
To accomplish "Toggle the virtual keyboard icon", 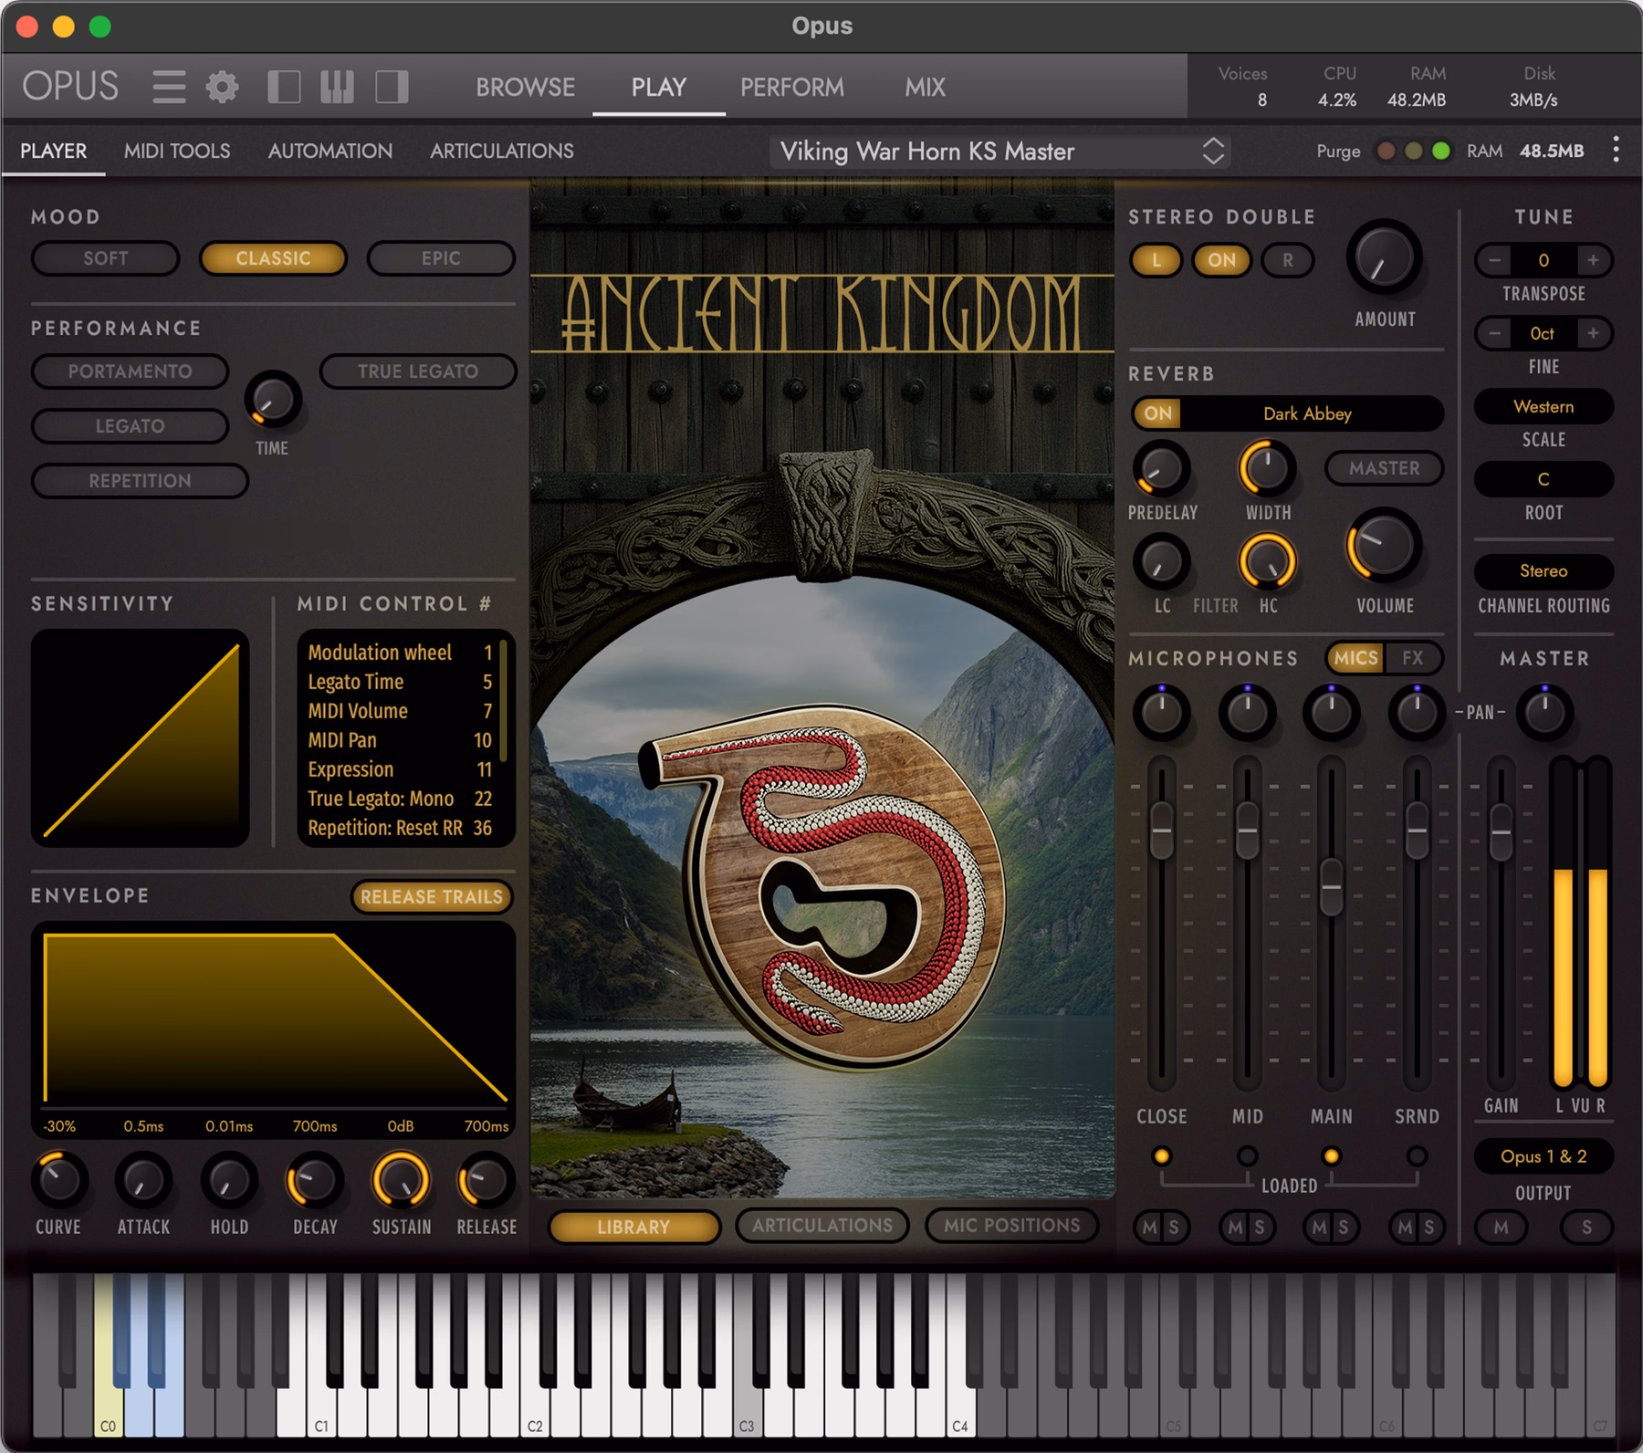I will coord(338,87).
